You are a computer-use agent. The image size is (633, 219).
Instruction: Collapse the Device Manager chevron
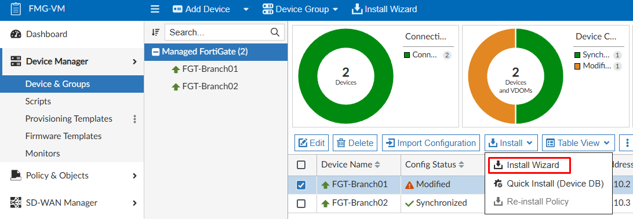click(135, 62)
